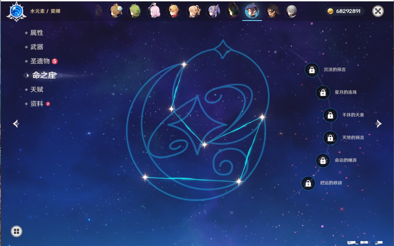Viewport: 394px width, 246px height.
Task: Click the Mora amount 68292891
Action: 348,11
